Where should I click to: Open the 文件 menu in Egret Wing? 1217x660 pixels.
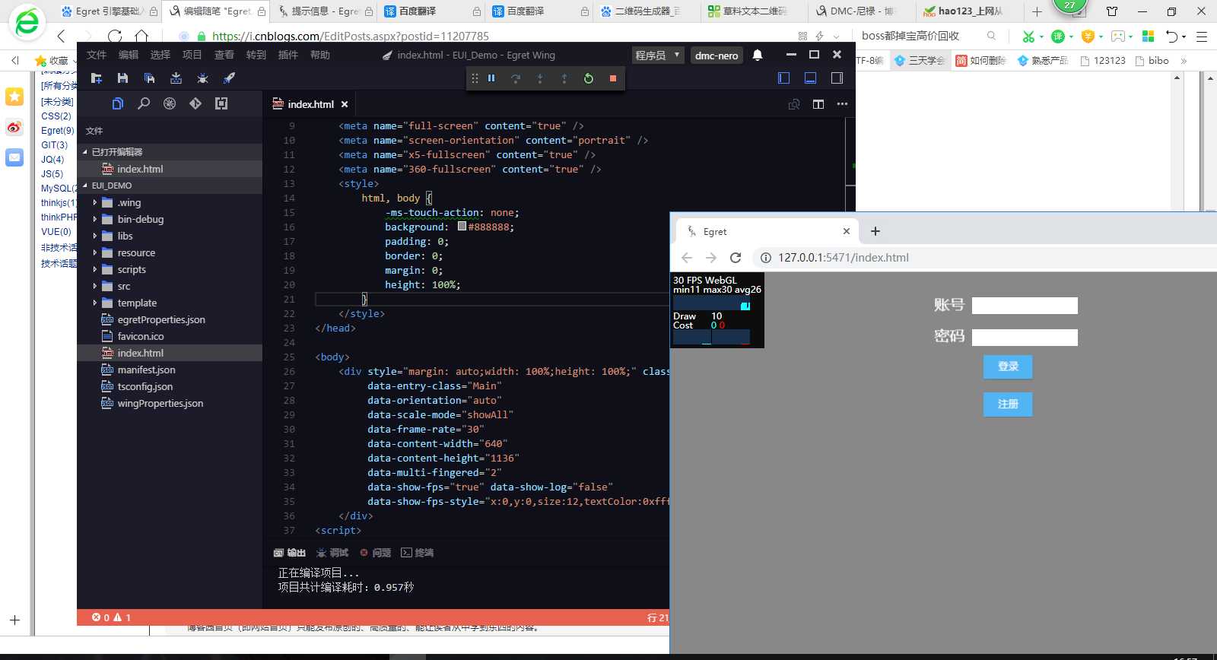[97, 55]
